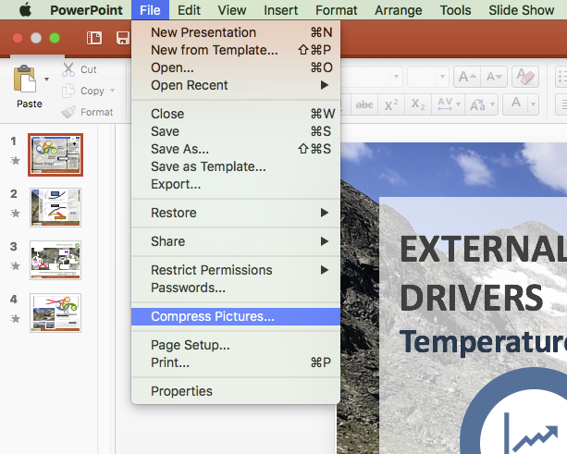Click the animation star under slide 1
The width and height of the screenshot is (567, 454).
click(x=15, y=160)
